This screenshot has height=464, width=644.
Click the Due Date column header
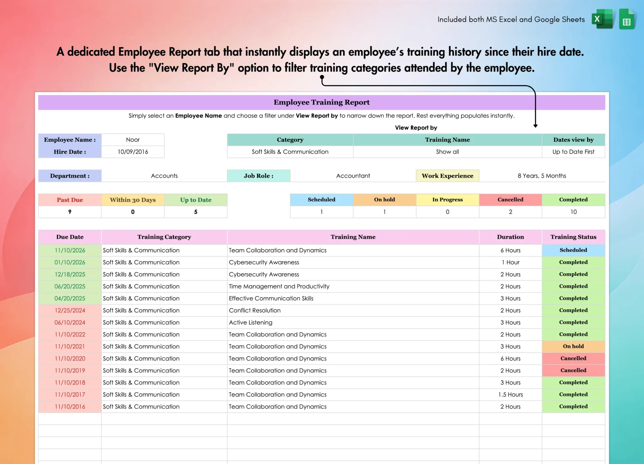click(70, 237)
